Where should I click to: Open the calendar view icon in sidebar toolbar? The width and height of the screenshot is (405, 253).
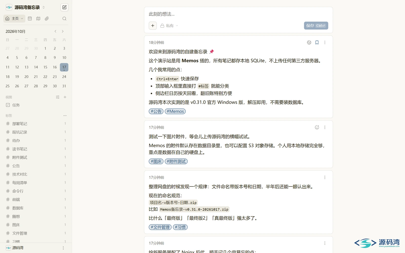point(30,18)
